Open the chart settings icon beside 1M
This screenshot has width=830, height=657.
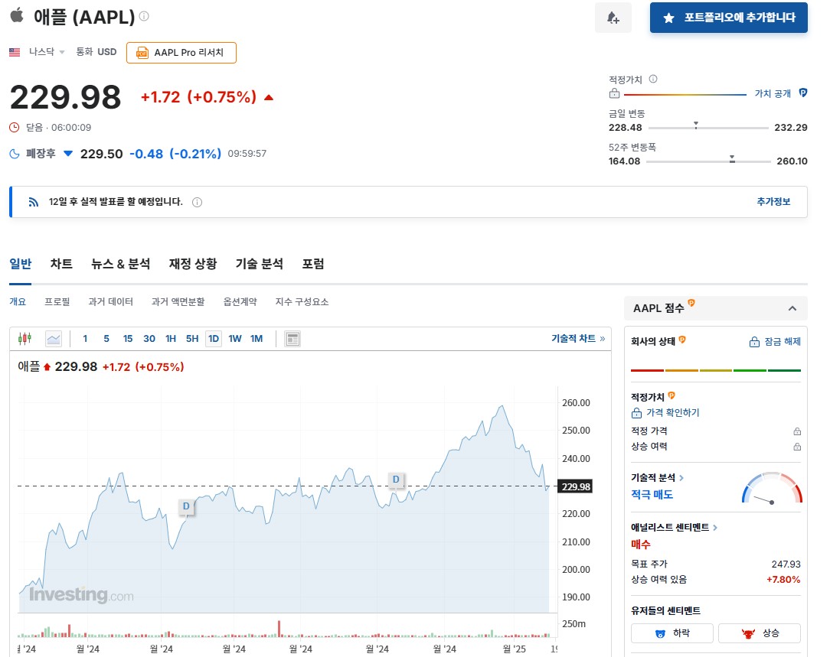click(292, 338)
